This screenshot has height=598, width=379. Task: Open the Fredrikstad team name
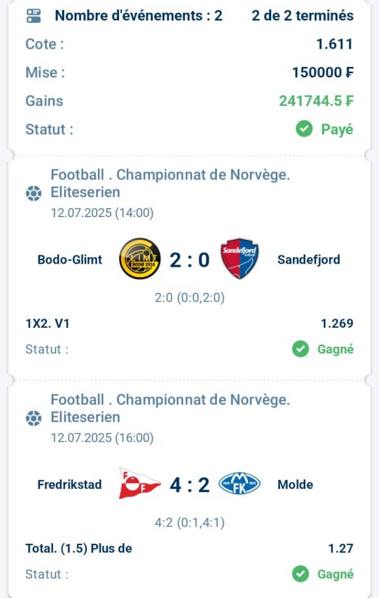(70, 484)
